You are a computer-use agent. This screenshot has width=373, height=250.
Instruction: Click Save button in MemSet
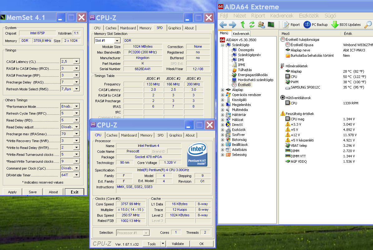pyautogui.click(x=32, y=192)
